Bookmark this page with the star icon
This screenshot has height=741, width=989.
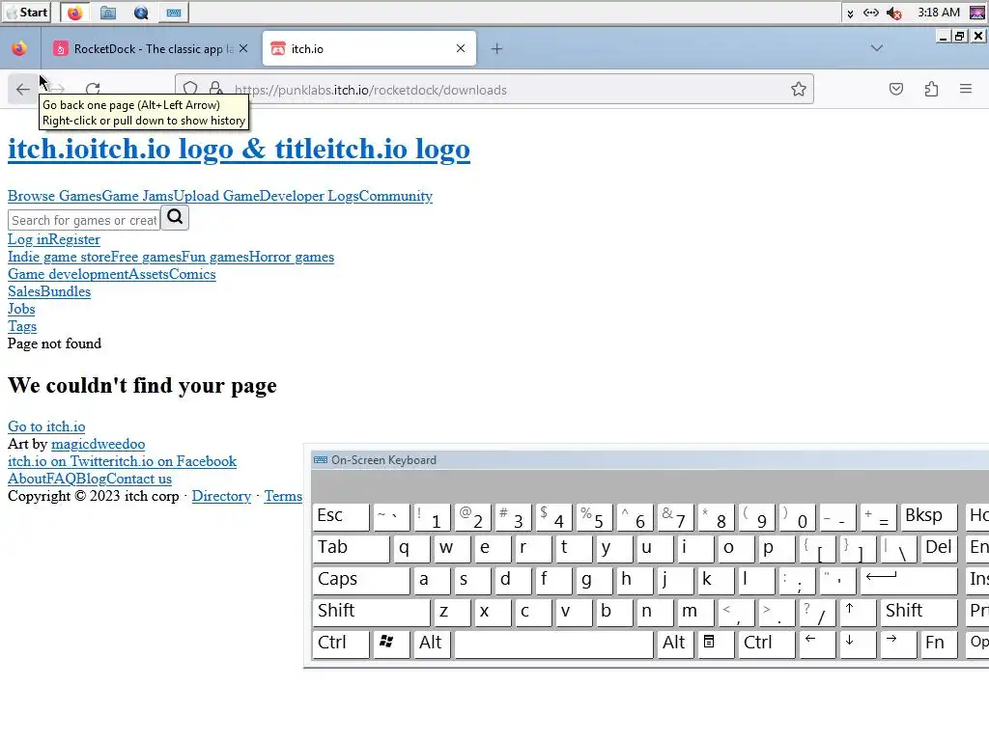click(799, 90)
